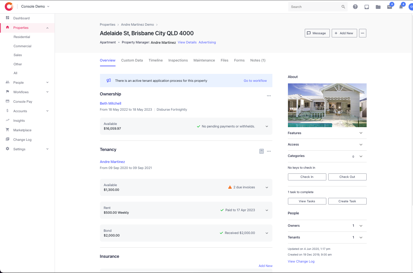Open the Tenancy section three-dot menu

(x=269, y=151)
